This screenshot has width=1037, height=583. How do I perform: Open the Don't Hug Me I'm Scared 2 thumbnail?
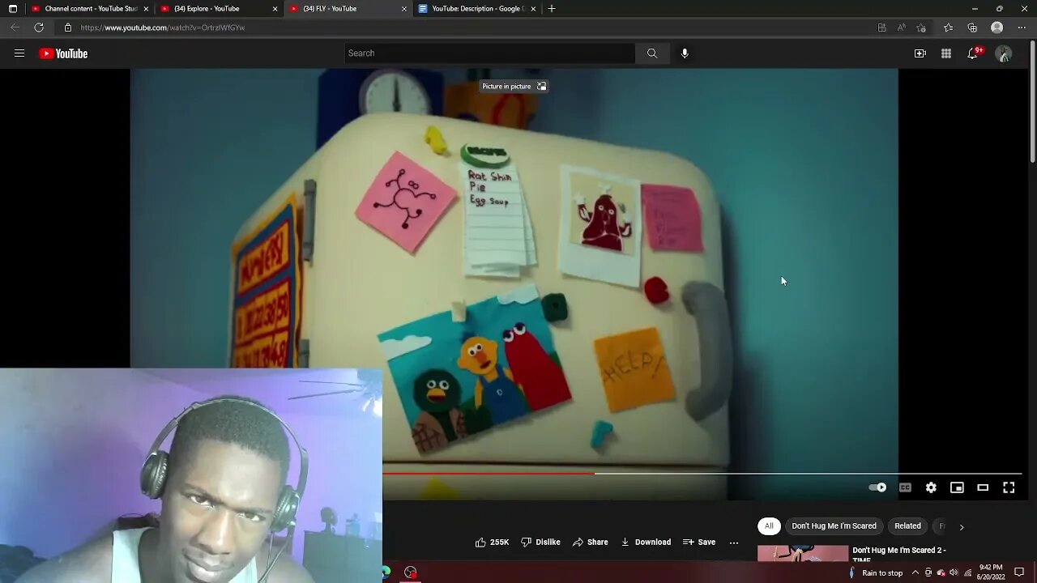(803, 554)
